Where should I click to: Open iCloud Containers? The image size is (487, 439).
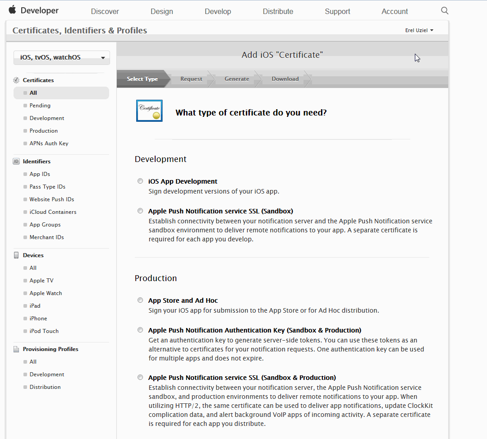[53, 212]
